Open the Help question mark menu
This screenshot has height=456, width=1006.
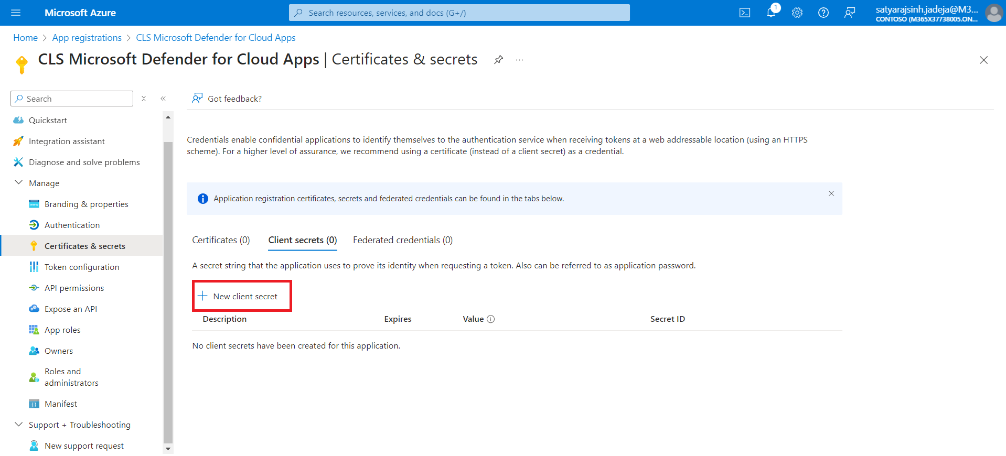tap(823, 13)
